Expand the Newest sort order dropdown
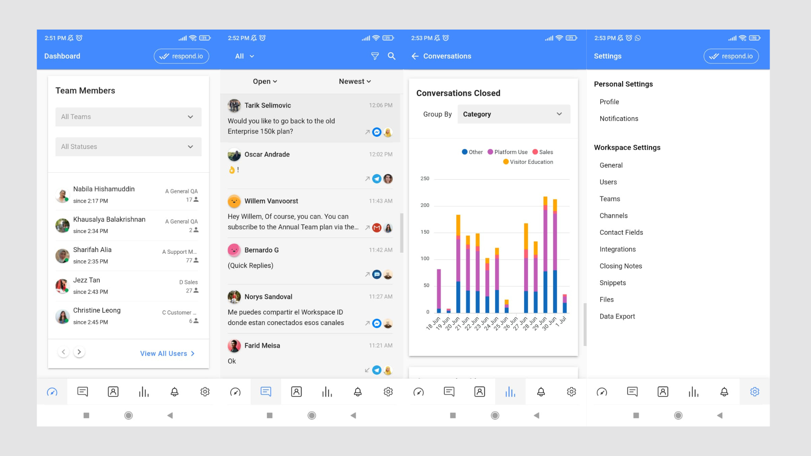The height and width of the screenshot is (456, 811). tap(354, 81)
